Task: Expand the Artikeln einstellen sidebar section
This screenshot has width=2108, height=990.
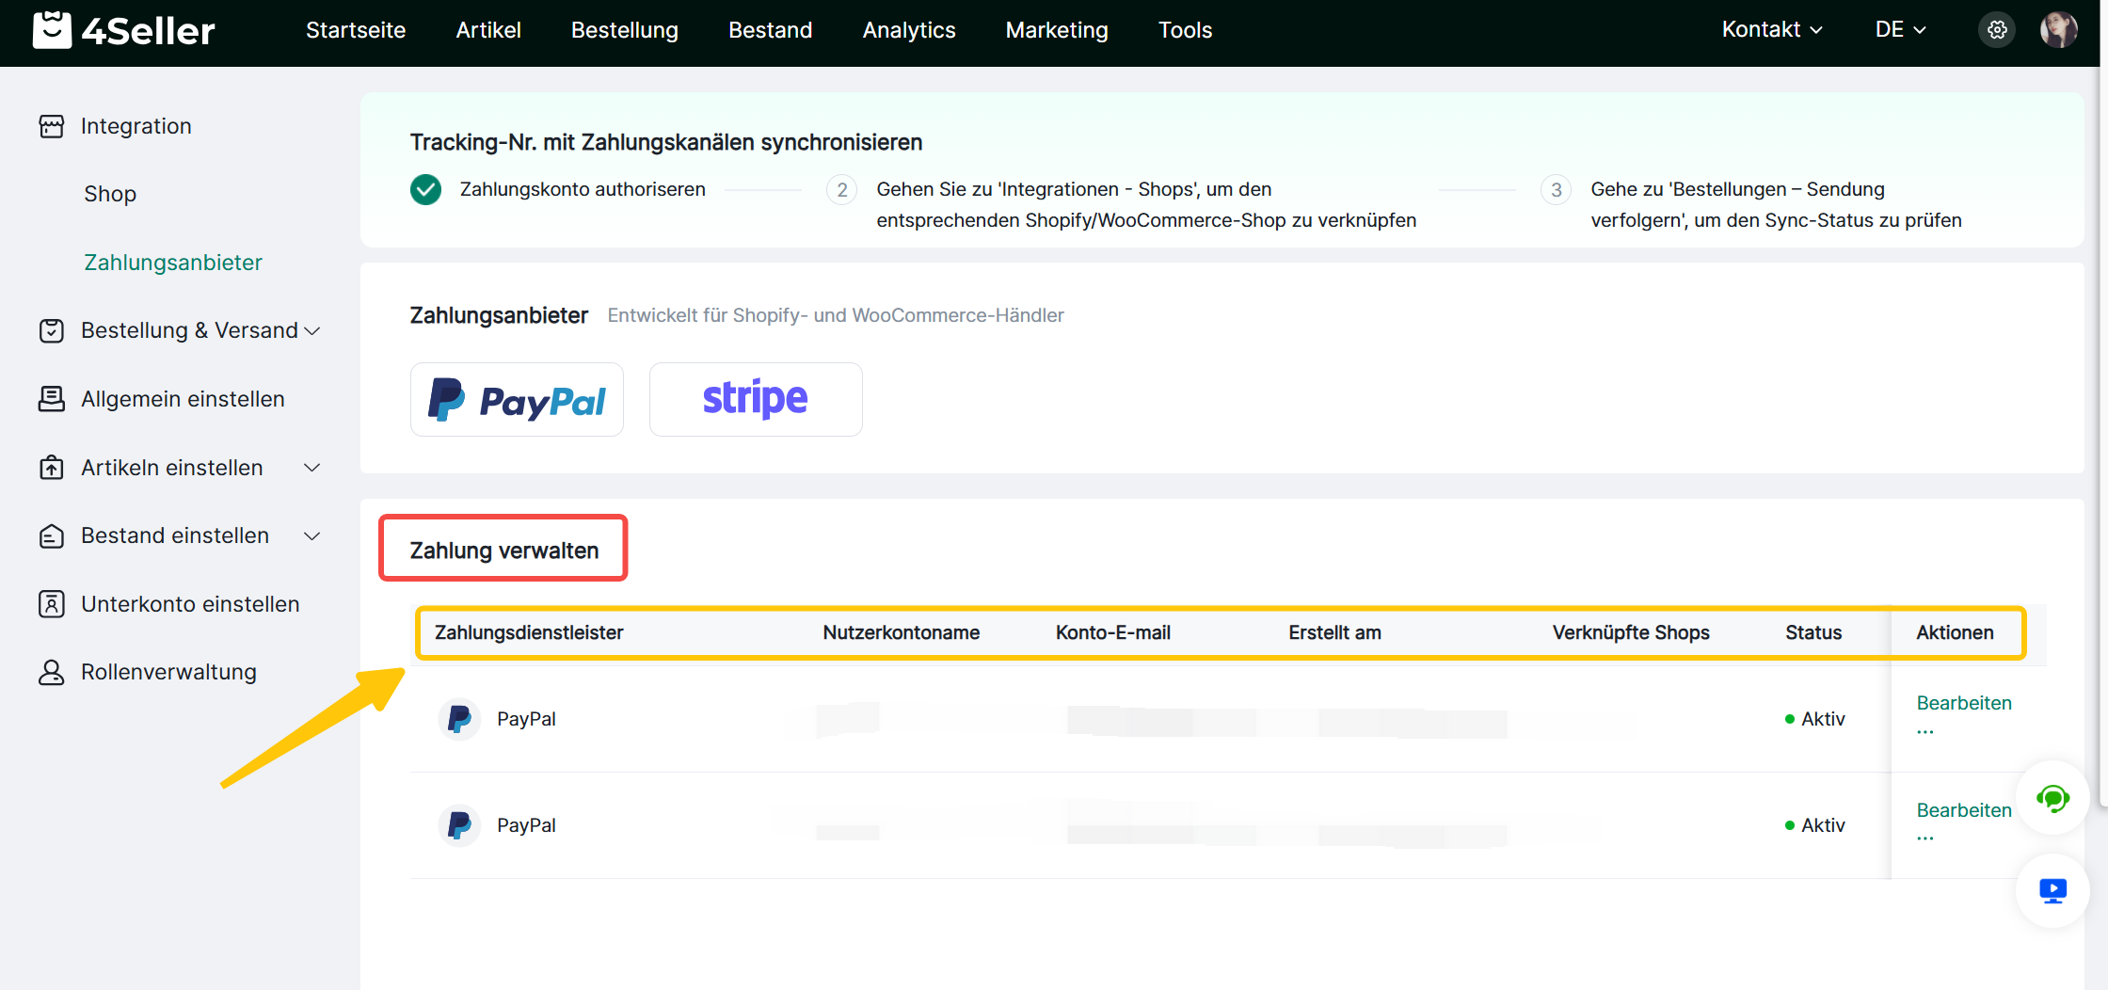Action: tap(312, 468)
